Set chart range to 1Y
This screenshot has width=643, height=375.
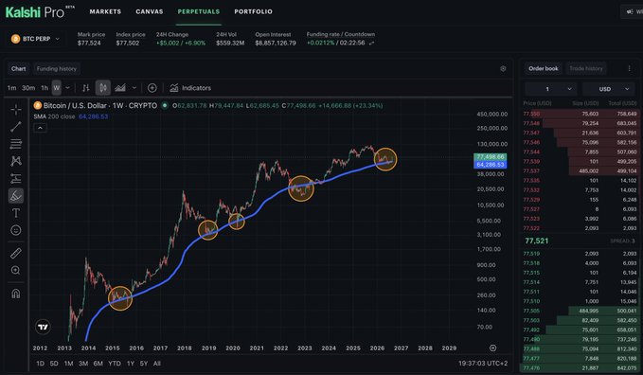[131, 364]
